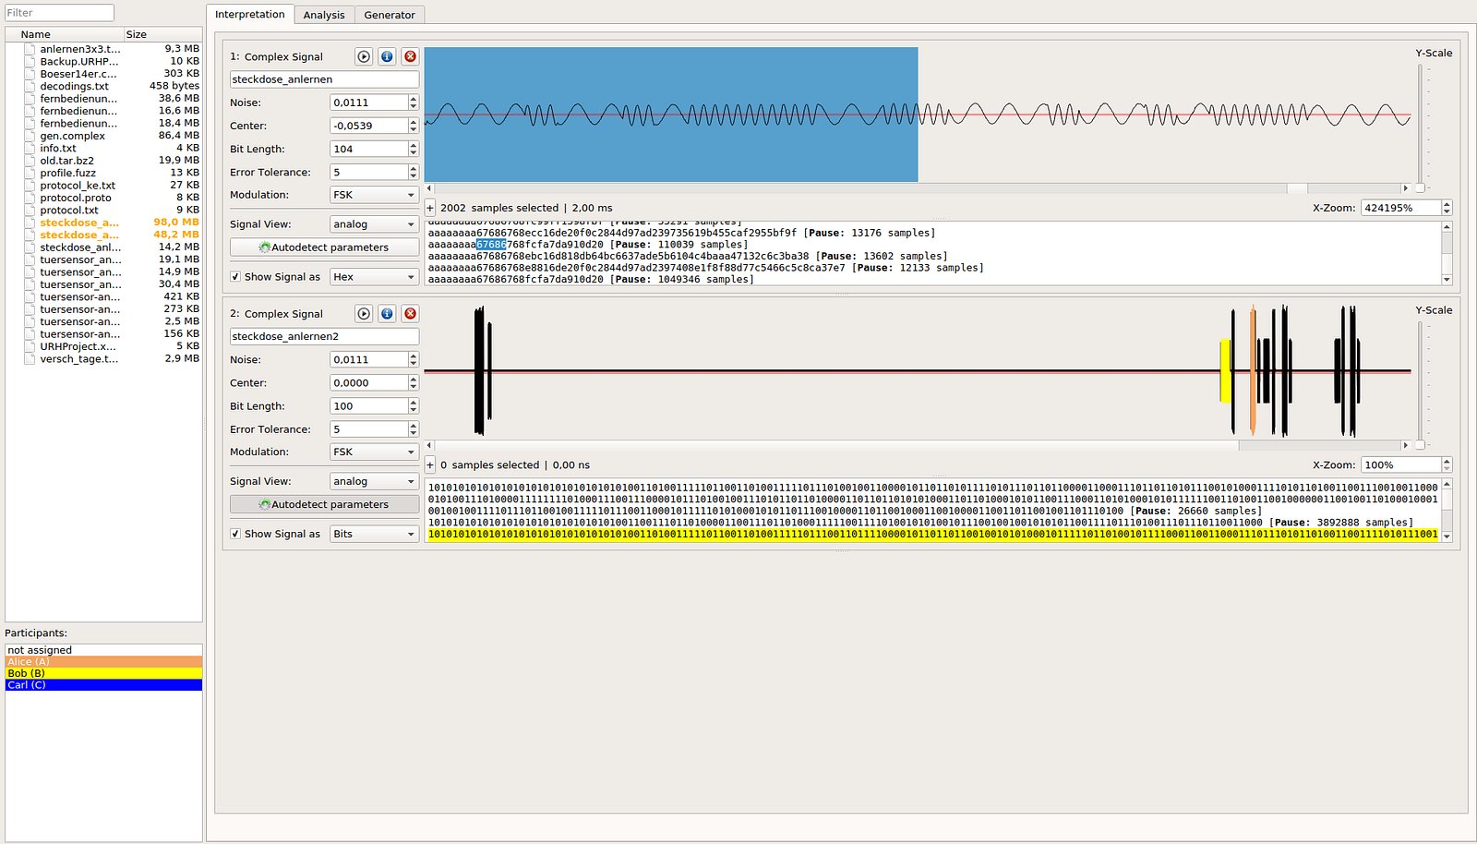Select participant Alice (A)
Screen dimensions: 1477x844
[x=103, y=662]
